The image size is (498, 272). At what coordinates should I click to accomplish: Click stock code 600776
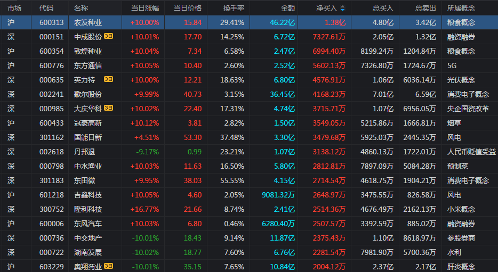tap(51, 65)
